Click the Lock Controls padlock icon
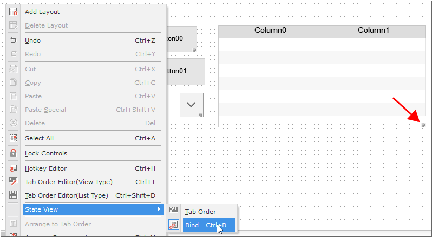 14,153
